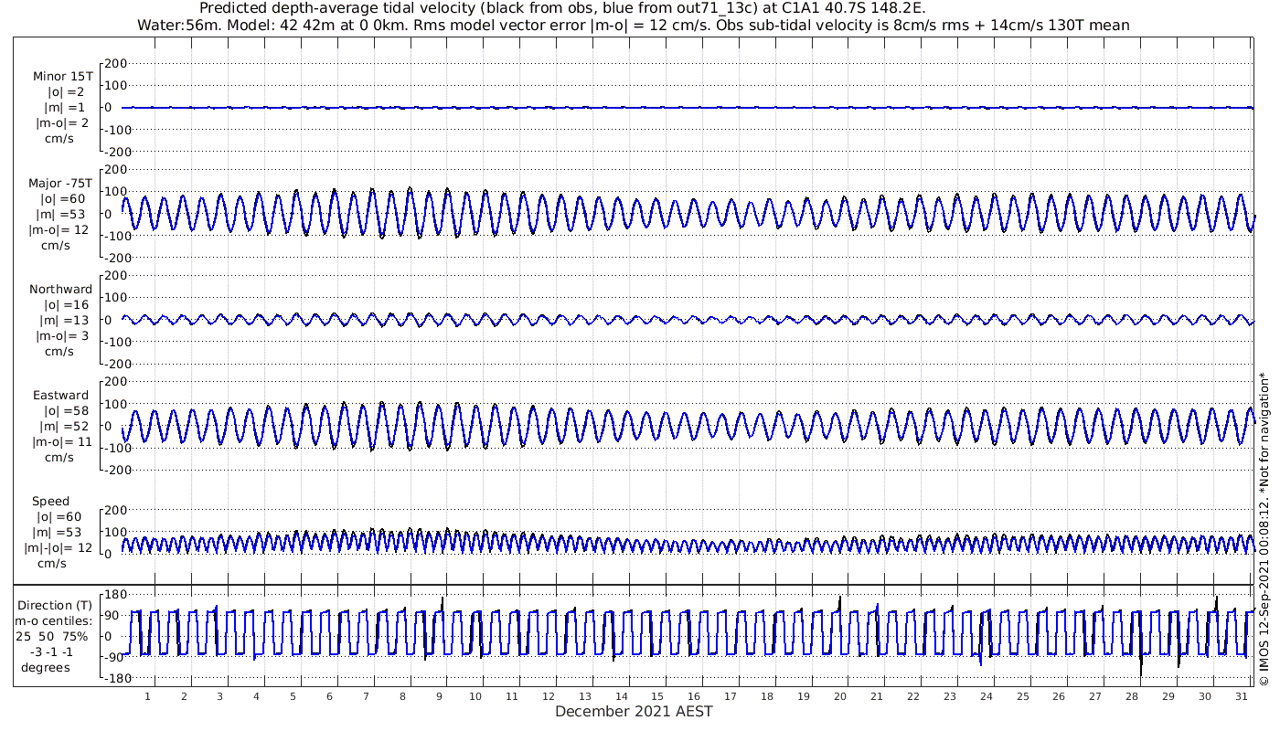This screenshot has width=1280, height=731.
Task: Click '|m-o|= 12' under Major -75T
Action: pyautogui.click(x=59, y=230)
